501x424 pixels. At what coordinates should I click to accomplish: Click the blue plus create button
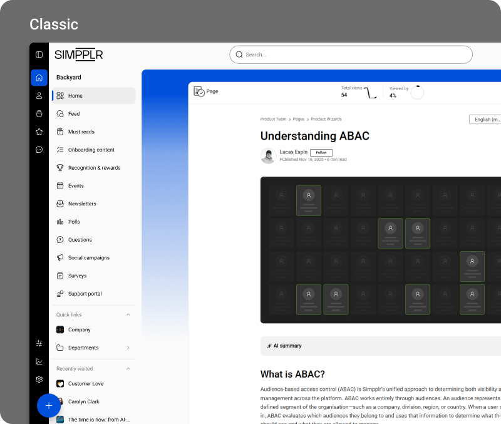(49, 406)
